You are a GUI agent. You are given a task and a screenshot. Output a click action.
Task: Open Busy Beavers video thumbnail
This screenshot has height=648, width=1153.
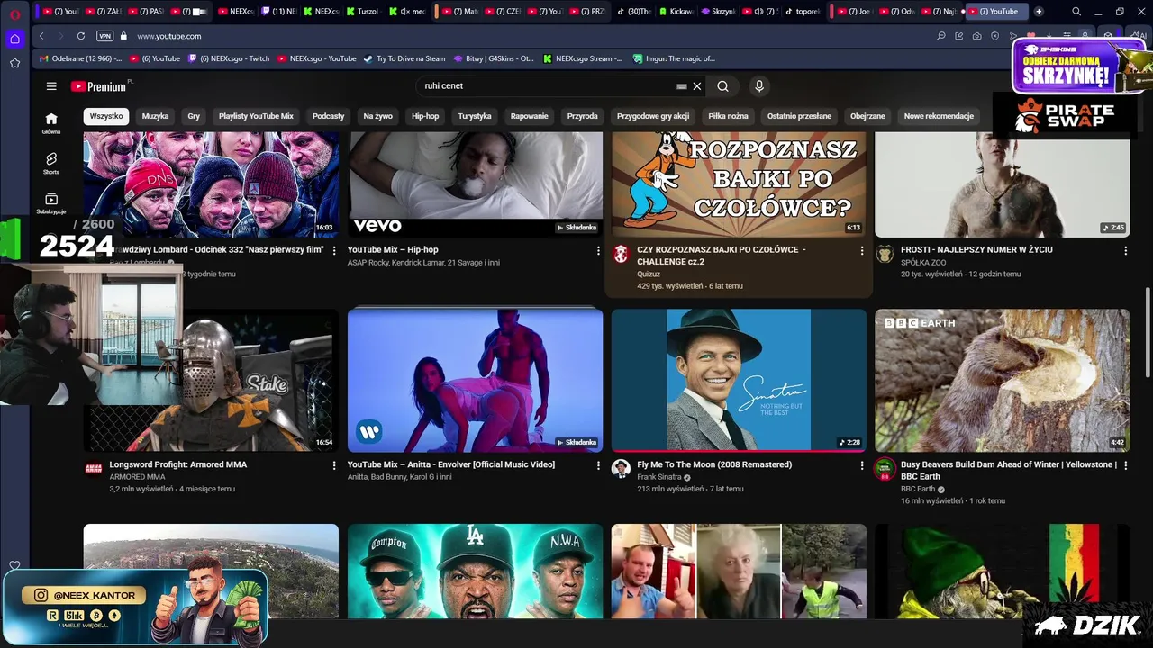(1002, 380)
